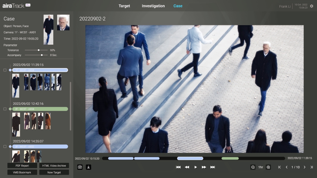Click the download icon below the video
This screenshot has height=178, width=317.
click(x=89, y=167)
